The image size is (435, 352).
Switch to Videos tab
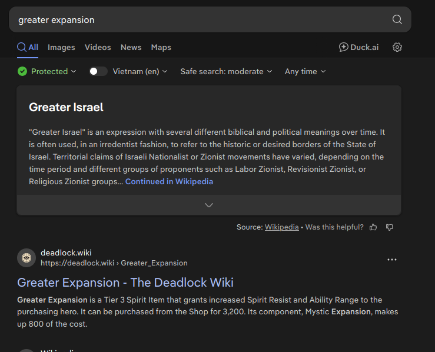tap(98, 48)
